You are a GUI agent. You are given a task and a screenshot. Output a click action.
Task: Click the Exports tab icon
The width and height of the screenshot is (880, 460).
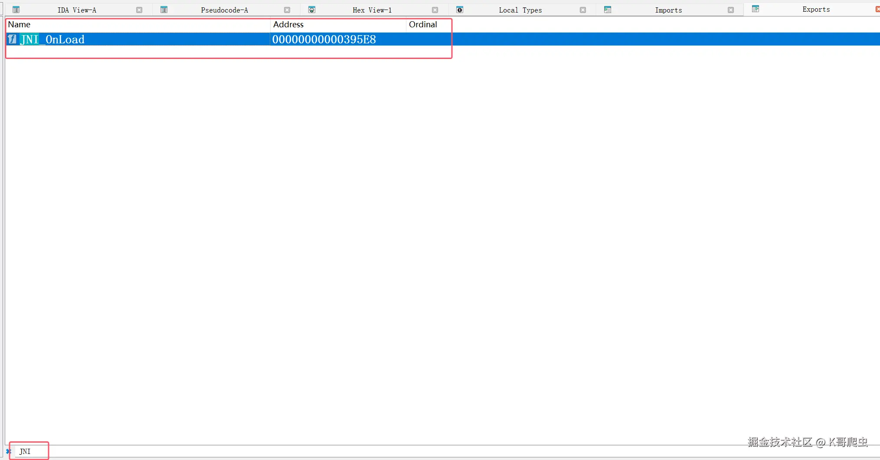pos(756,9)
